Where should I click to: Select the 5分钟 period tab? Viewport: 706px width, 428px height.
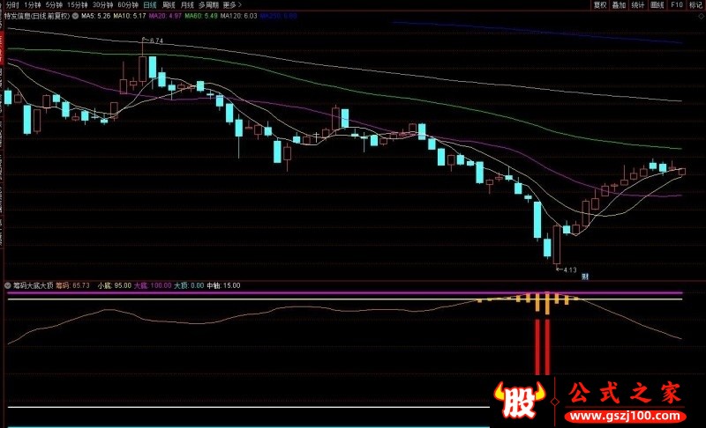coord(54,5)
